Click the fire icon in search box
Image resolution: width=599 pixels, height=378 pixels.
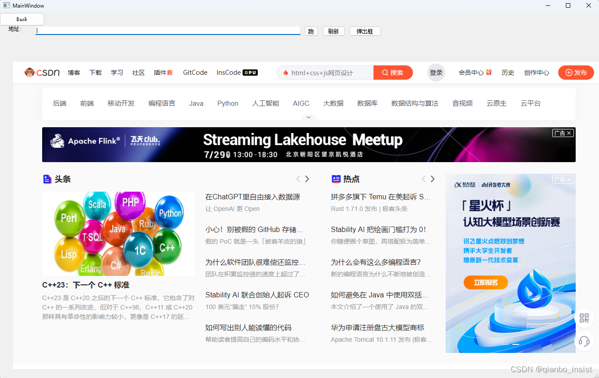coord(286,73)
